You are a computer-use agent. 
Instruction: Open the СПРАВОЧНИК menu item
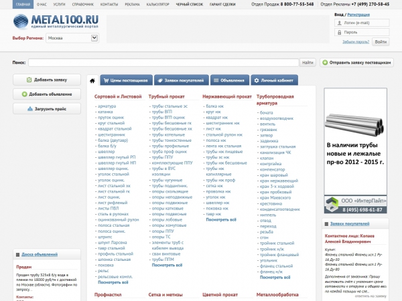(83, 5)
